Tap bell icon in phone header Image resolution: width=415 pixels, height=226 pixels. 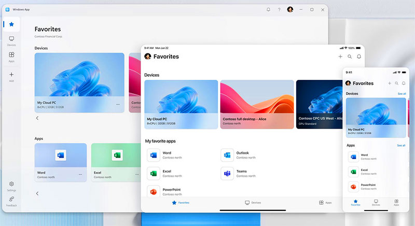(404, 83)
